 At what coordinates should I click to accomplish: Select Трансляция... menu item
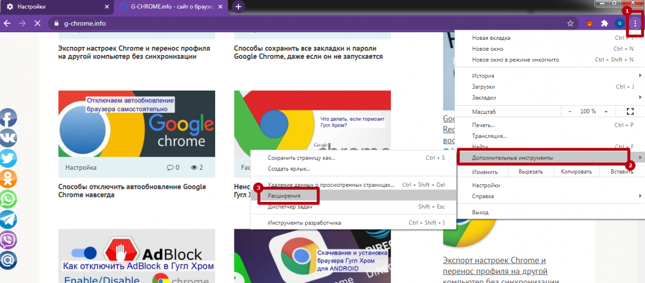point(549,136)
